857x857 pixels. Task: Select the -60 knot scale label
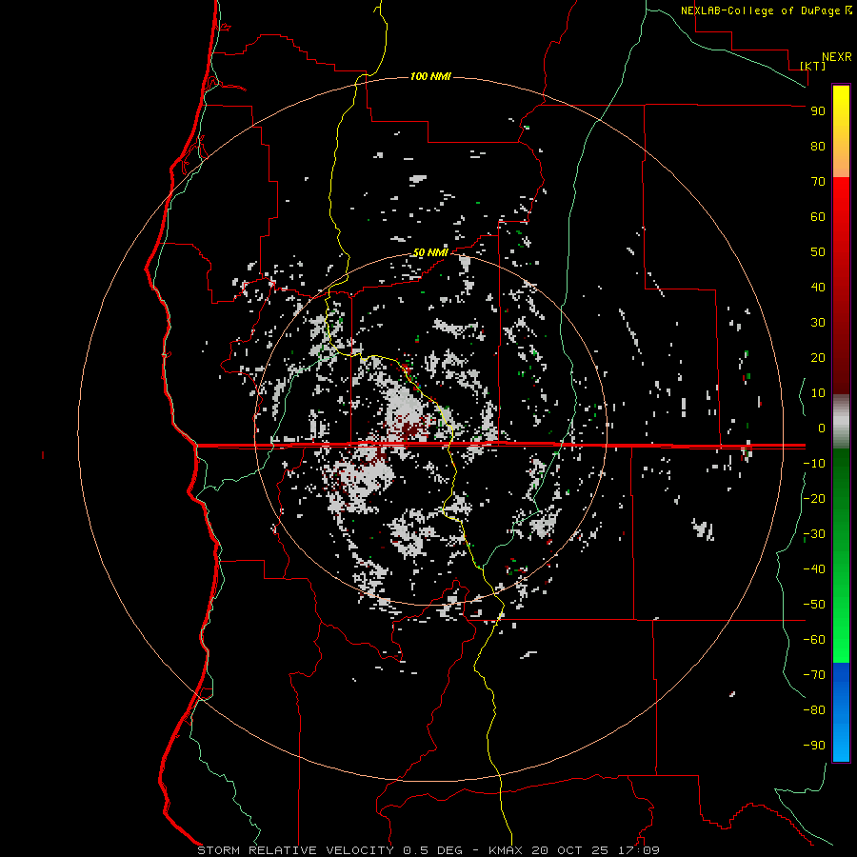tap(814, 640)
